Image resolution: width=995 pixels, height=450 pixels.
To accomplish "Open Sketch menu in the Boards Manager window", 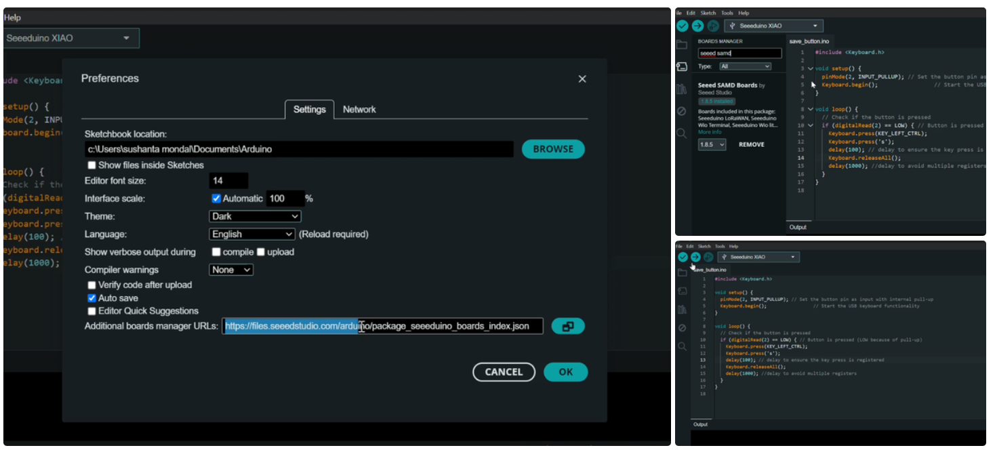I will pos(708,13).
